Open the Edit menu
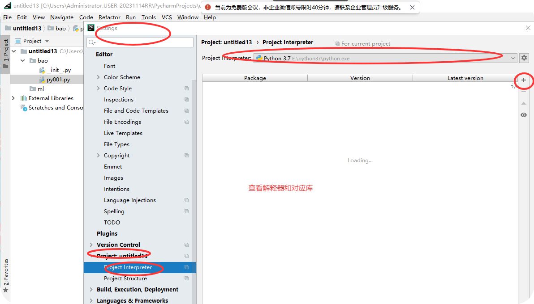Image resolution: width=534 pixels, height=304 pixels. pos(22,17)
